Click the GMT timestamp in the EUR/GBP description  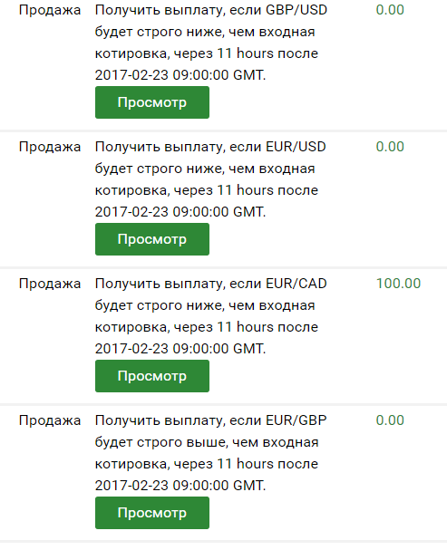[x=180, y=486]
